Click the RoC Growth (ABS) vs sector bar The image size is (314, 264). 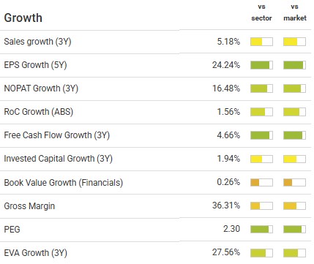pyautogui.click(x=261, y=112)
